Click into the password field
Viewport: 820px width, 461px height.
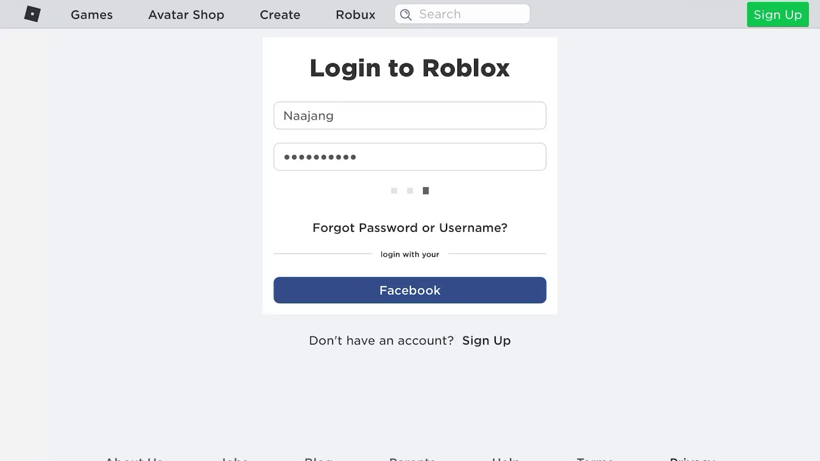pyautogui.click(x=410, y=157)
